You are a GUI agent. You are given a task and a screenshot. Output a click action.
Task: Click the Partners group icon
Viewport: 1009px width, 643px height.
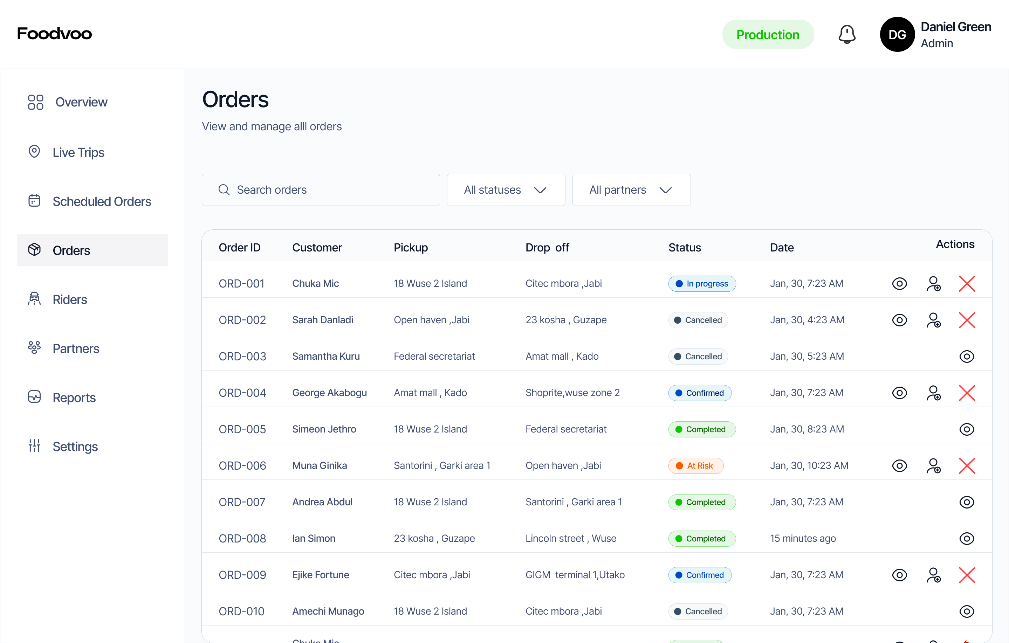click(x=34, y=348)
